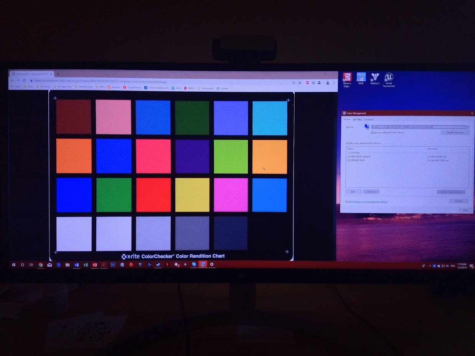Click the RiME desktop shortcut
The width and height of the screenshot is (475, 356).
(361, 78)
